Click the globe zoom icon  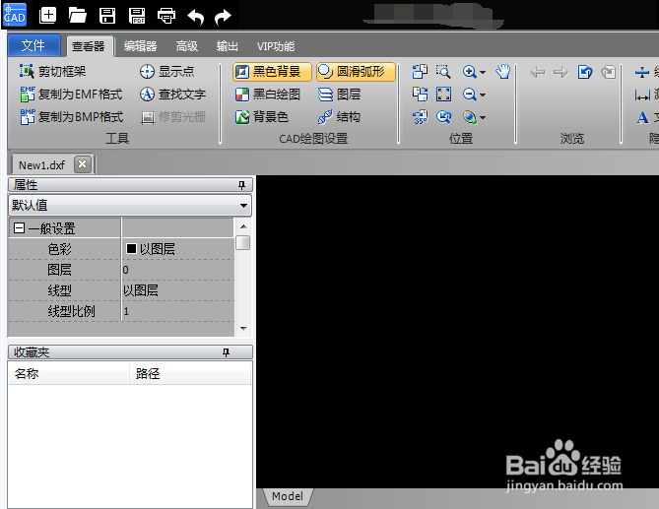470,117
